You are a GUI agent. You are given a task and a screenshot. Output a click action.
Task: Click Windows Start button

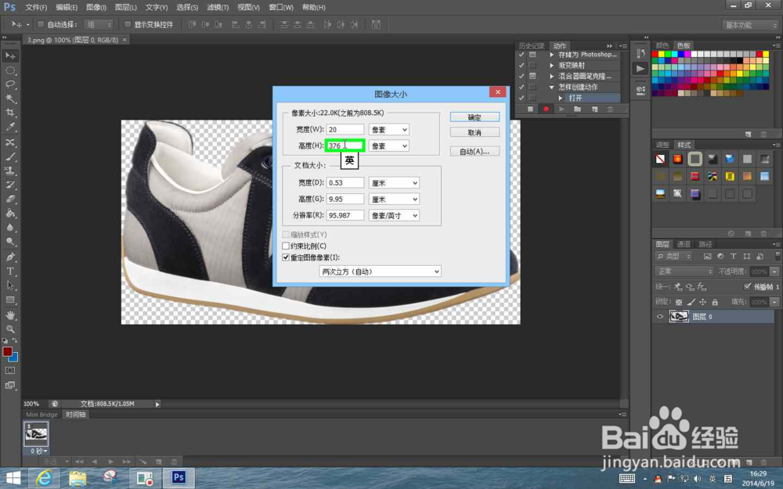tap(13, 478)
